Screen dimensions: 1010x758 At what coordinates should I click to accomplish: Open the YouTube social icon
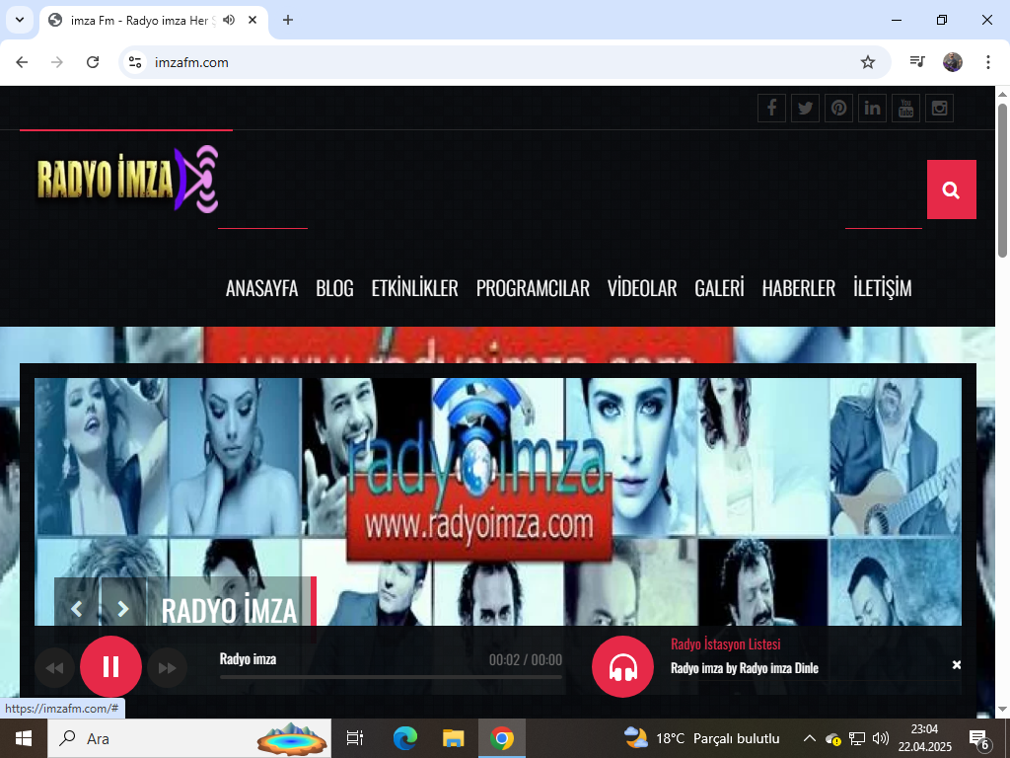[905, 108]
